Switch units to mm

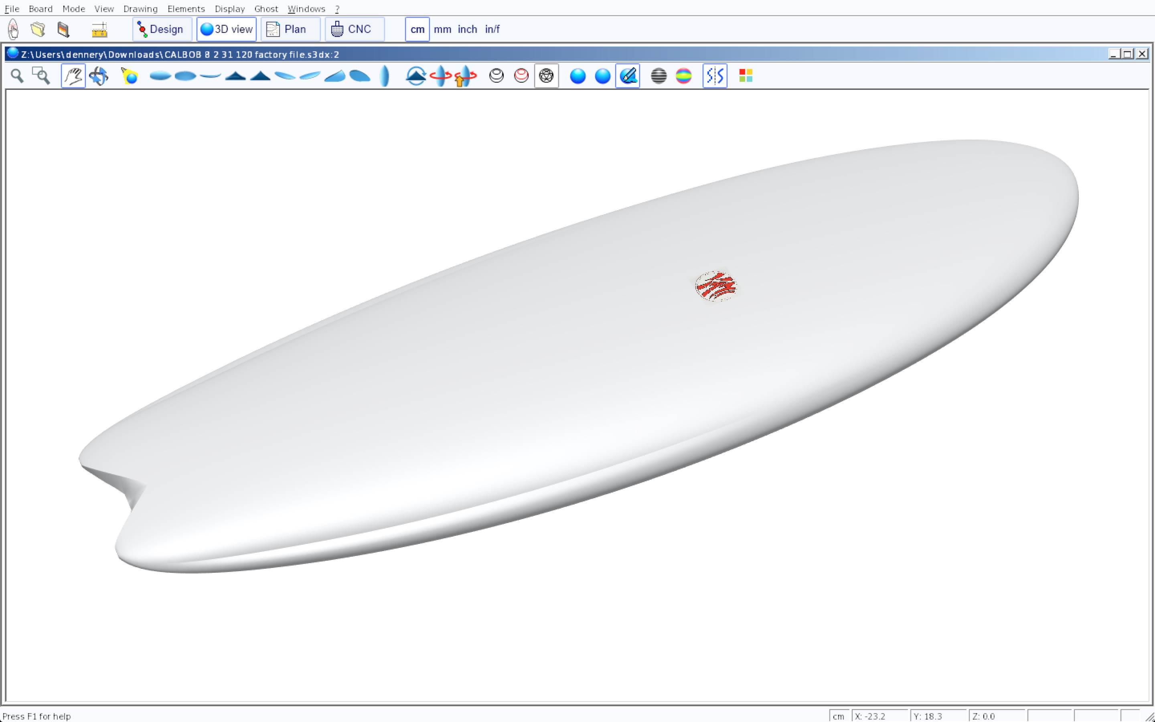click(442, 29)
